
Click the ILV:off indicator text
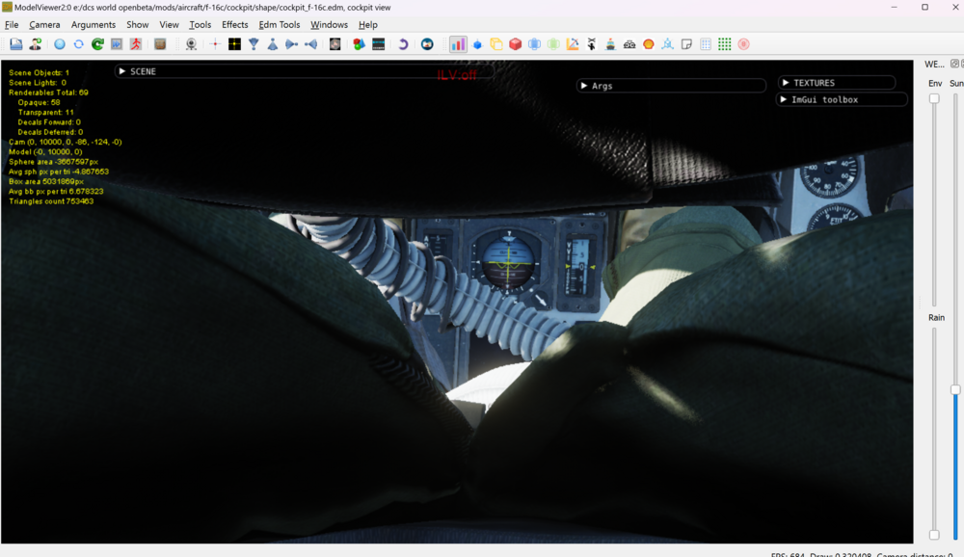point(457,75)
